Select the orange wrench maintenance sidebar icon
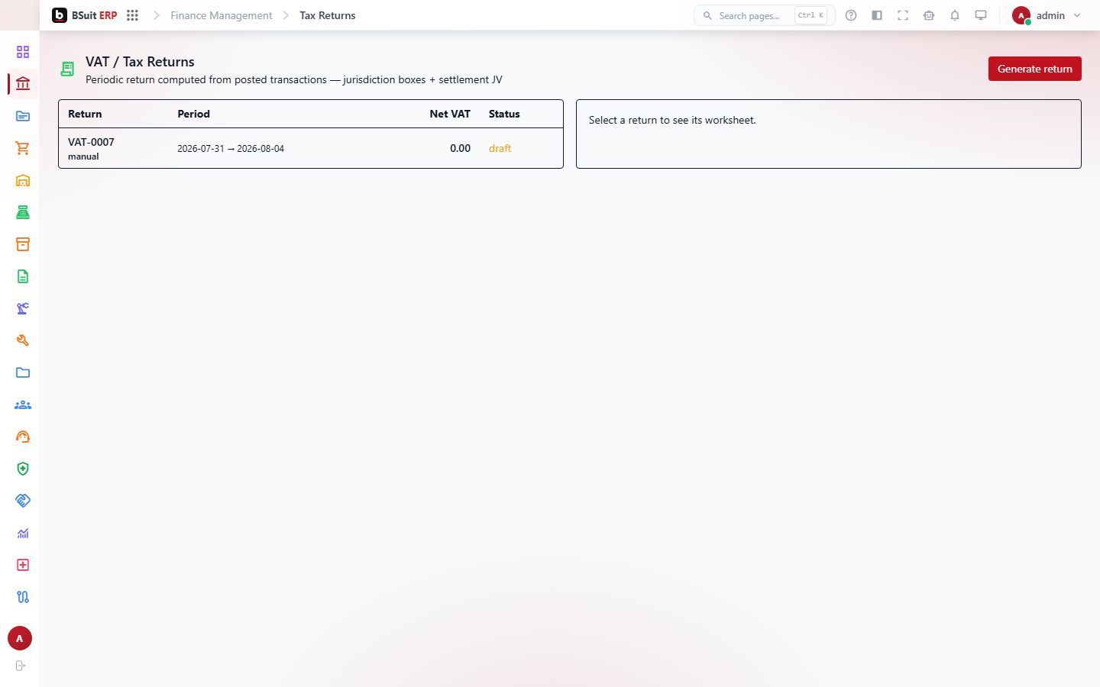Image resolution: width=1100 pixels, height=687 pixels. 23,340
